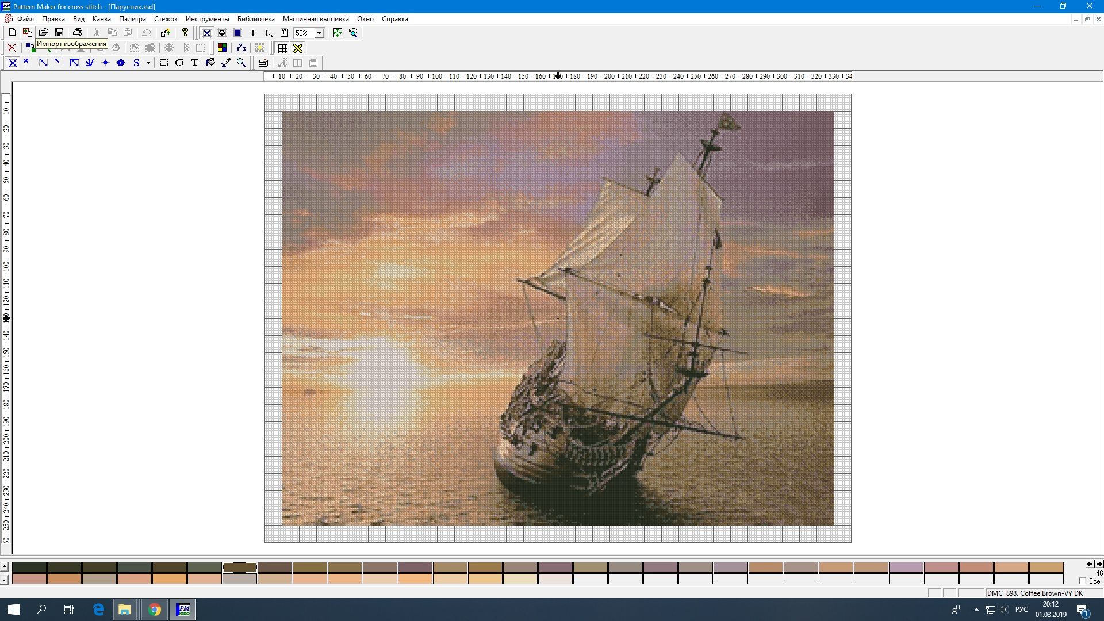Screen dimensions: 1104x621
Task: Click the Import image toolbar icon
Action: pyautogui.click(x=28, y=33)
